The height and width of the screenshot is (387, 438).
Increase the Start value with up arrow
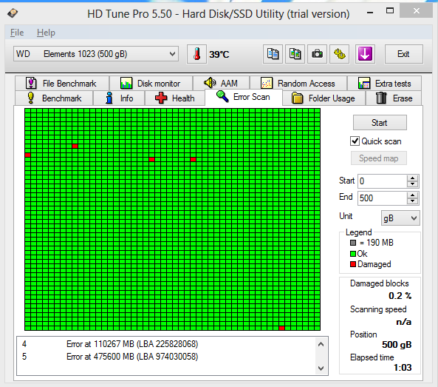[x=413, y=178]
